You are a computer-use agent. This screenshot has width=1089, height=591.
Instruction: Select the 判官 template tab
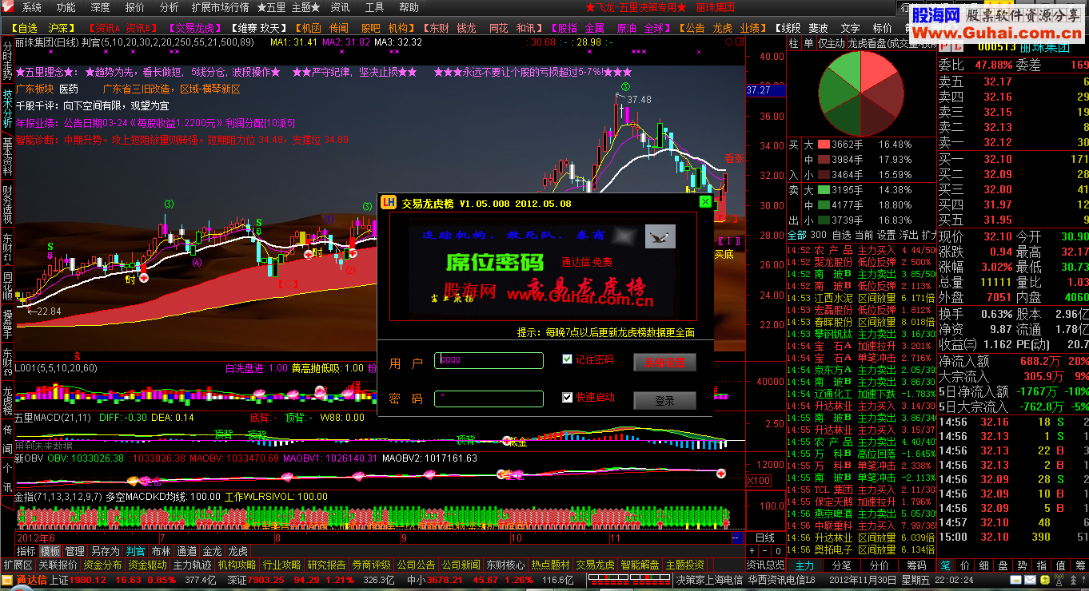136,551
